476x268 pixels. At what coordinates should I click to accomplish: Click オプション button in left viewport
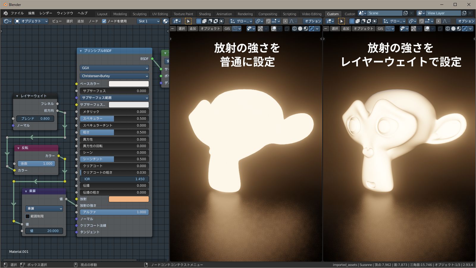point(312,21)
